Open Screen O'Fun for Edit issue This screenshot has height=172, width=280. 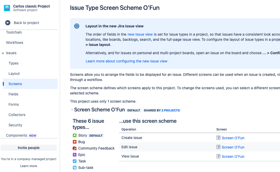point(233,147)
